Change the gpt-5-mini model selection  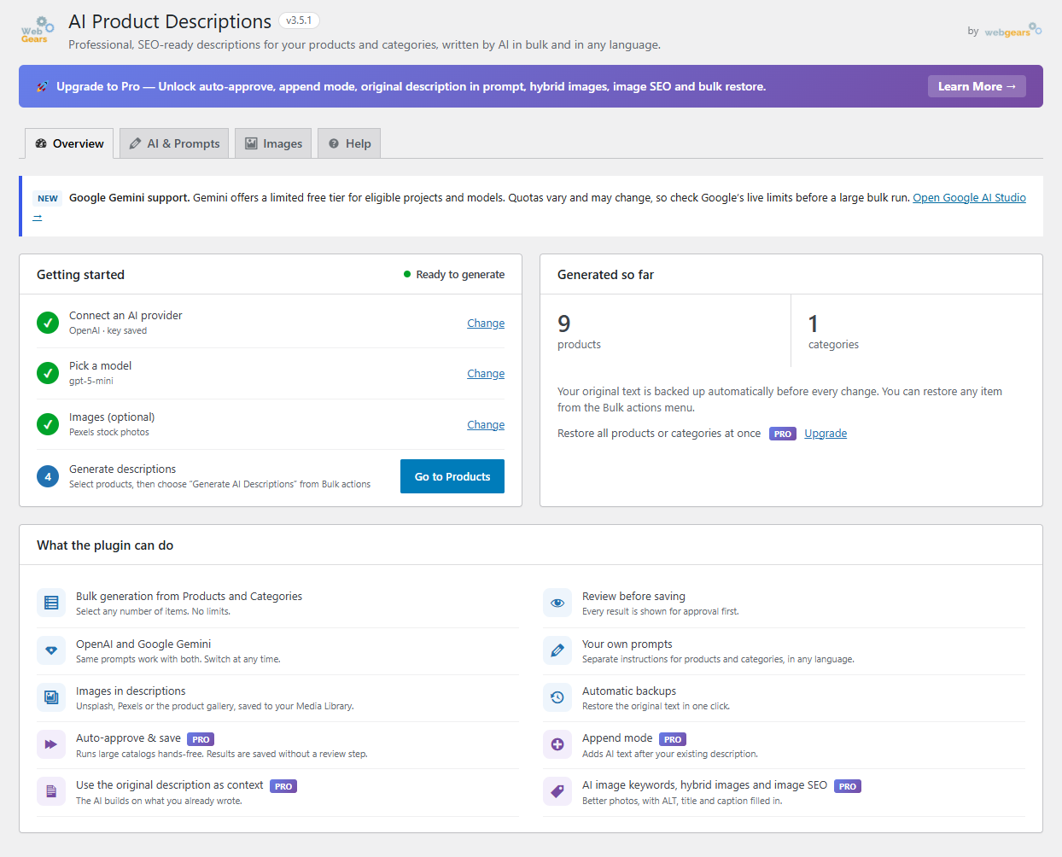(x=486, y=374)
